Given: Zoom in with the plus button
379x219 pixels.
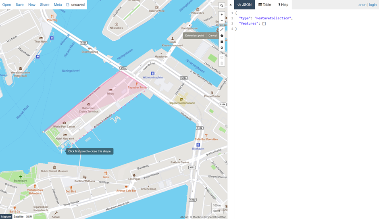Looking at the screenshot, I should coord(222,15).
